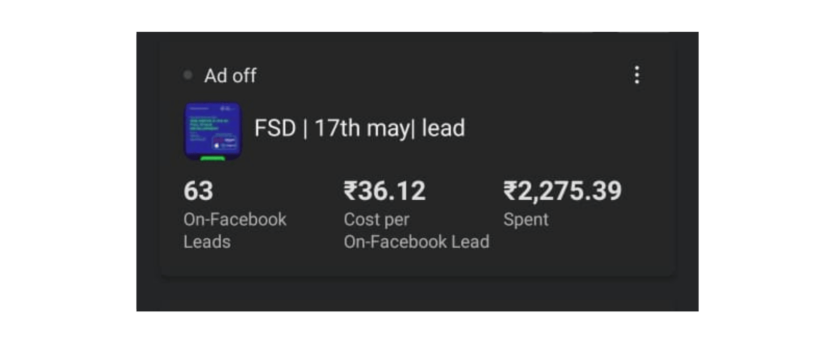
Task: Select the On-Facebook Leads label text
Action: click(235, 229)
